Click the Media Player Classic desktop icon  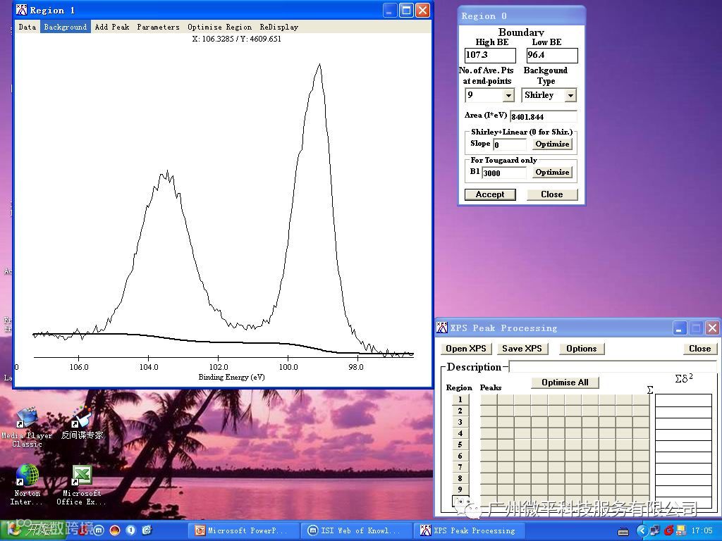click(27, 428)
